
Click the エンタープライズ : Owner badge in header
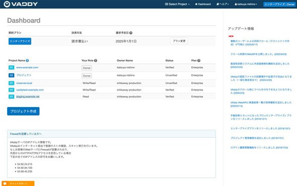click(x=279, y=4)
